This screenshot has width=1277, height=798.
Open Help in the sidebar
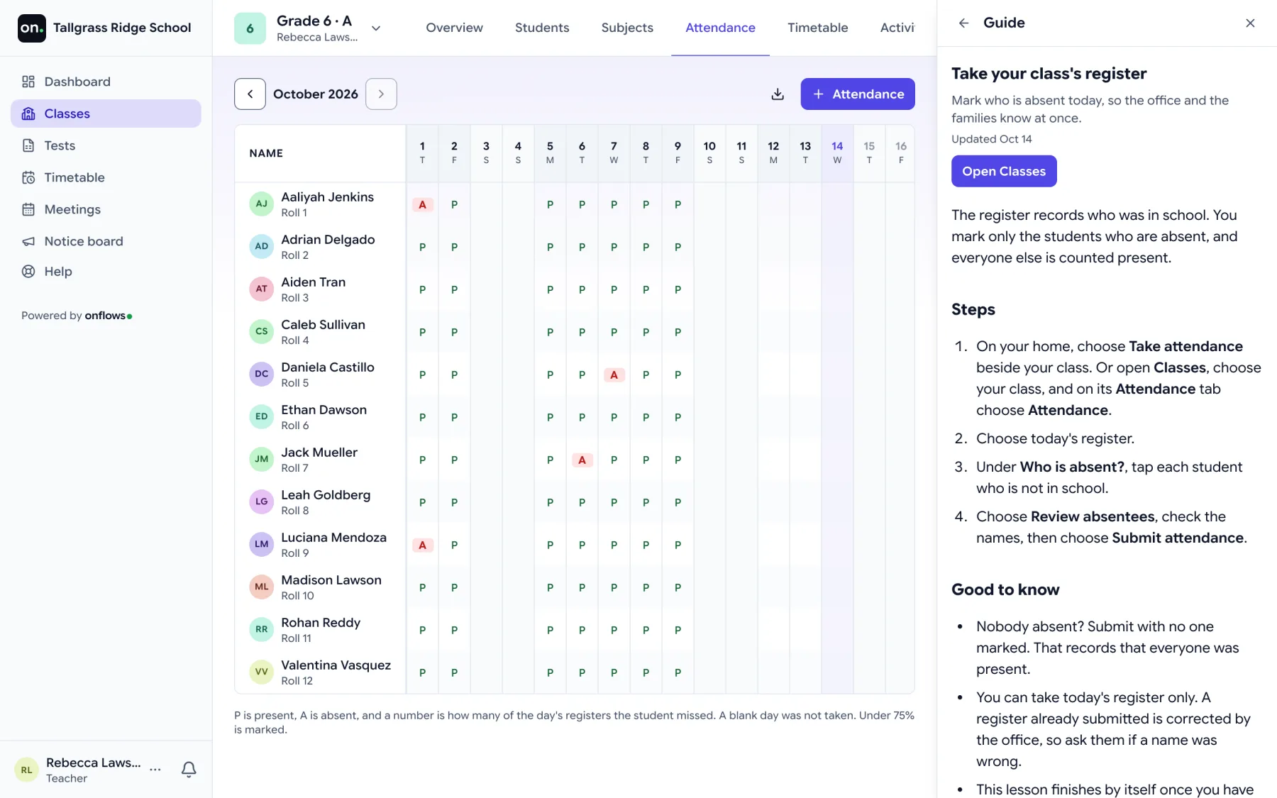coord(106,271)
